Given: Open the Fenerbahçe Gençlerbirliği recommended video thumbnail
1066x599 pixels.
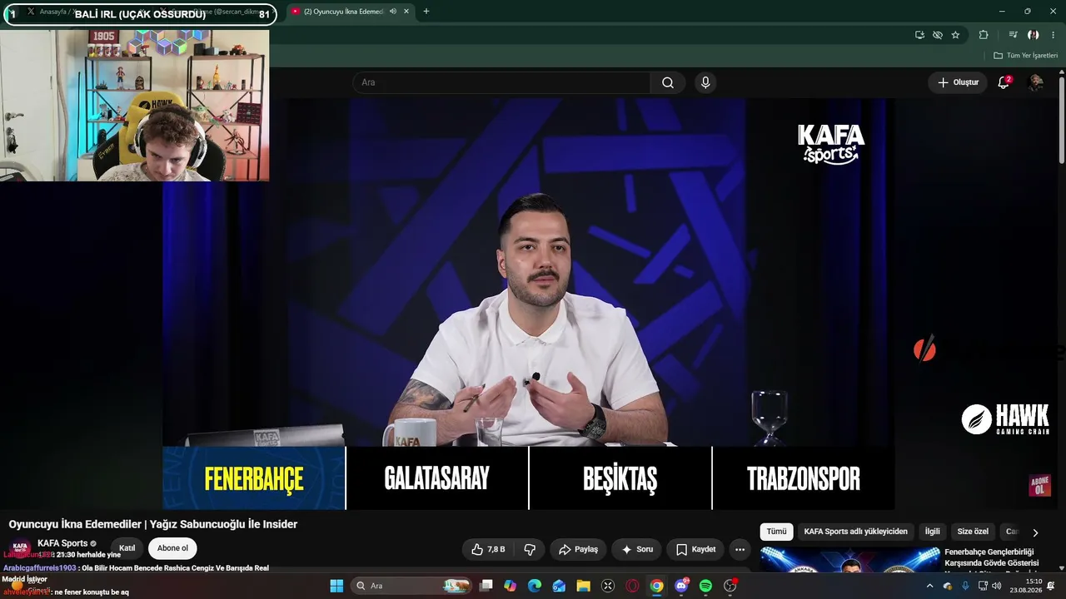Looking at the screenshot, I should 849,561.
